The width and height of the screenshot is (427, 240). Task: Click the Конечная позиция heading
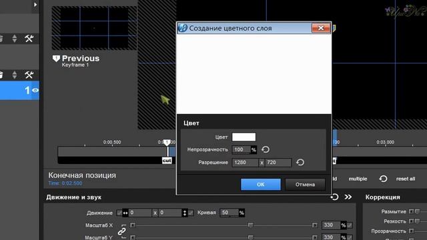[82, 175]
